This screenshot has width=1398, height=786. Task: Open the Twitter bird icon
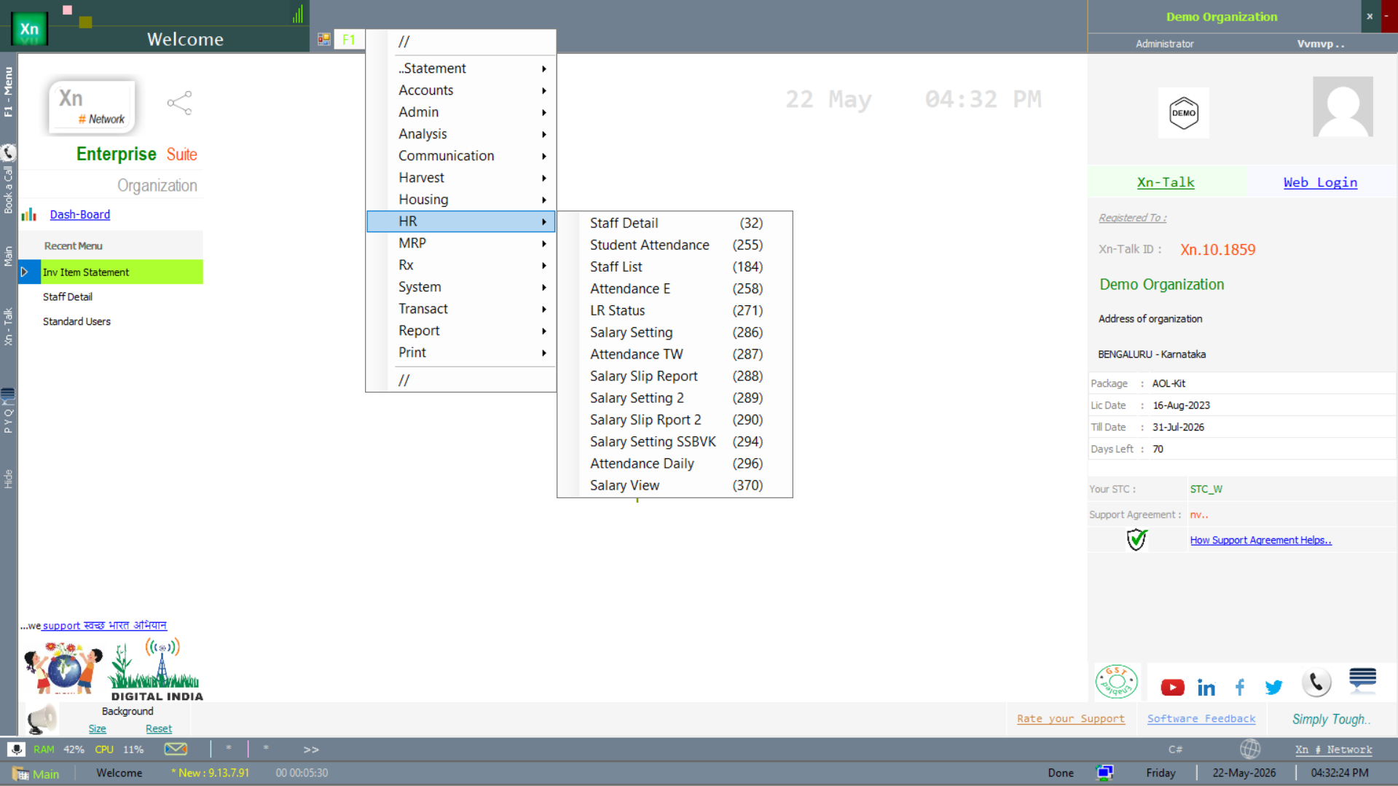(x=1273, y=687)
